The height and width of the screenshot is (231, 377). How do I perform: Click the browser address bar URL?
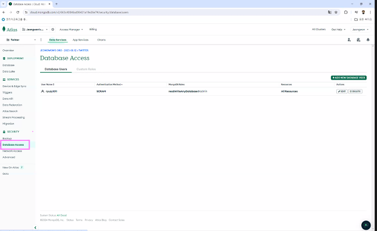pos(79,12)
